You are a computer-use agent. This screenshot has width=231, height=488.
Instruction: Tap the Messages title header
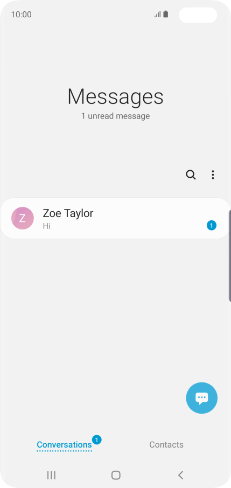coord(115,97)
